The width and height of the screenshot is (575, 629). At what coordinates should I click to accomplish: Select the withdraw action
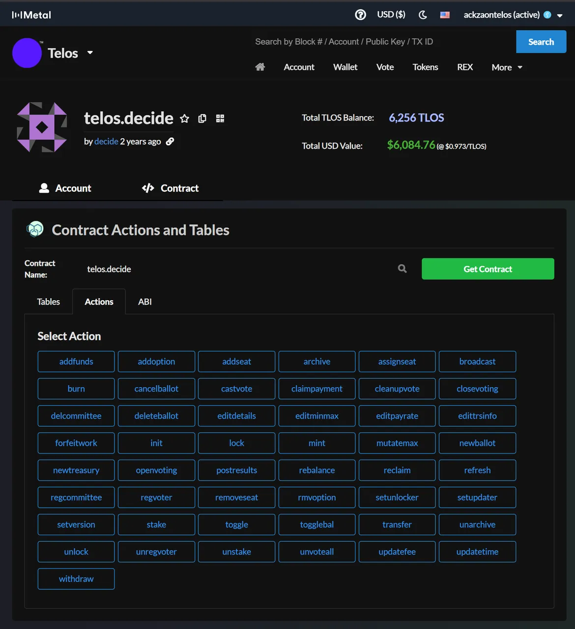point(76,579)
